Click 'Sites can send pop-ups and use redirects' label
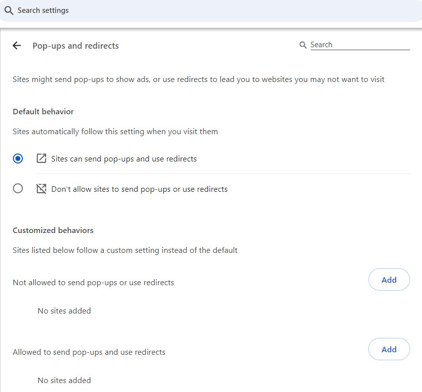The height and width of the screenshot is (392, 422). 124,159
